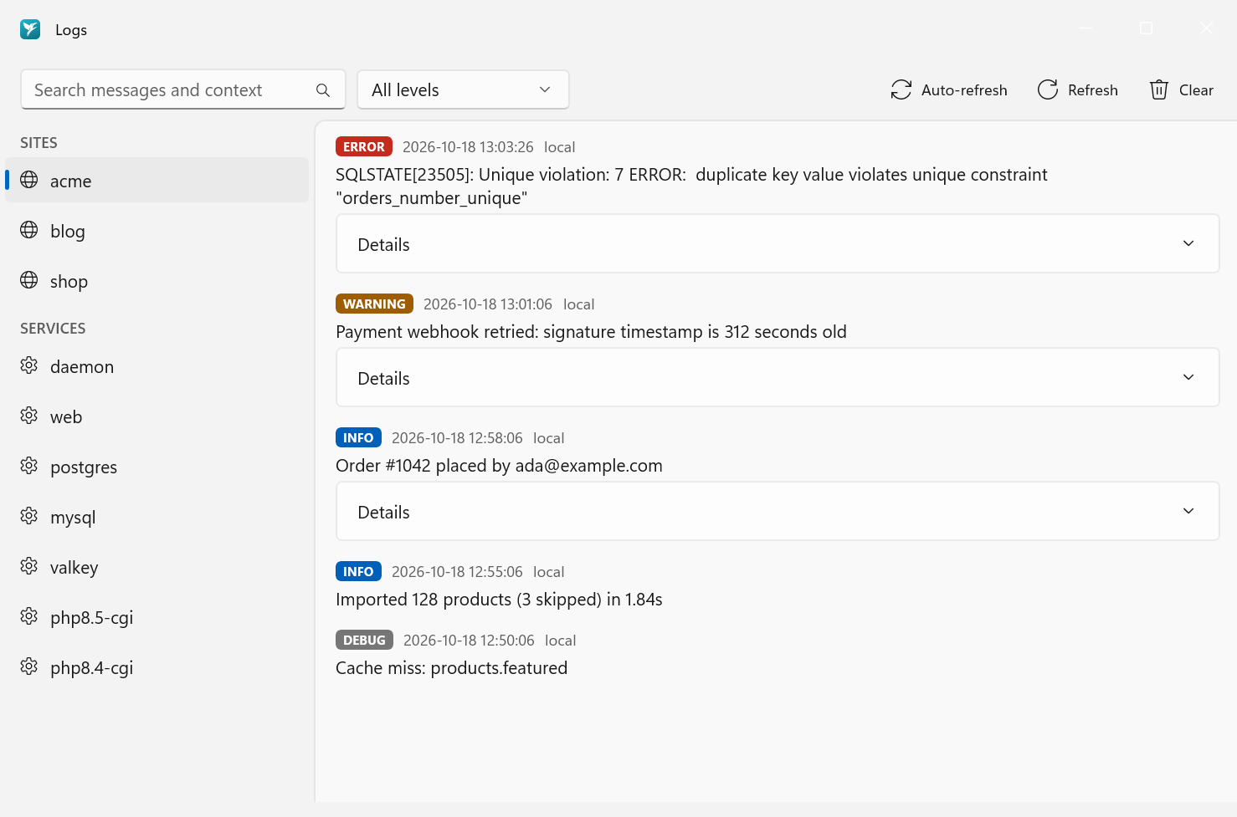View valkey service logs
This screenshot has height=817, width=1237.
click(x=157, y=566)
